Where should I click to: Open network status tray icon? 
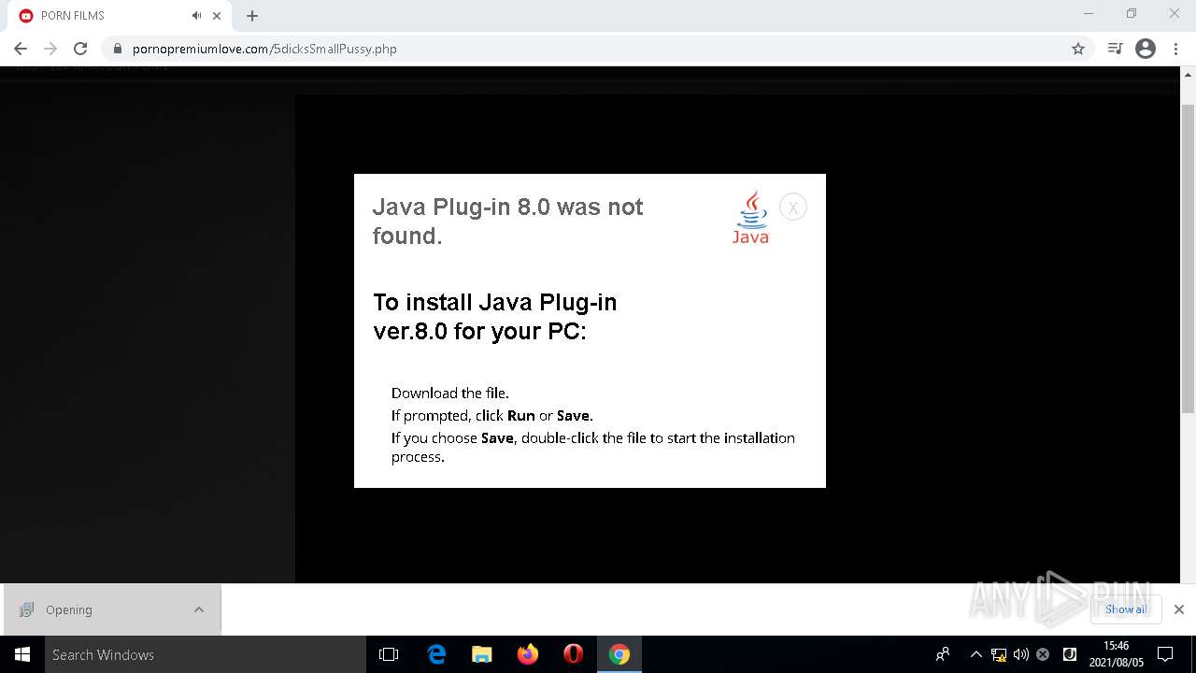point(999,654)
